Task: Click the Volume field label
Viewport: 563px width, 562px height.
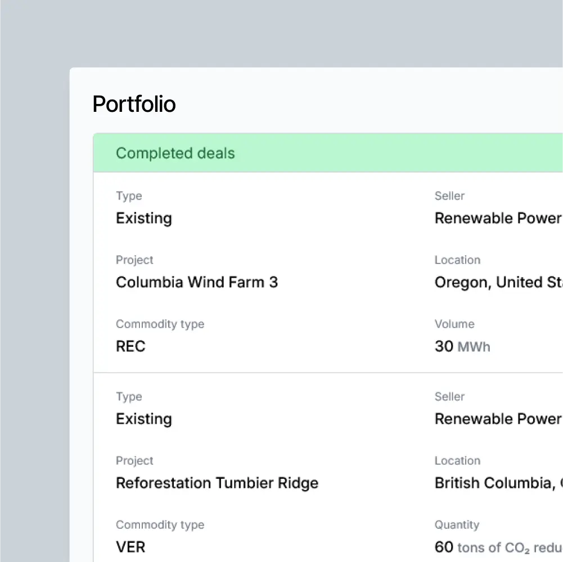Action: 454,324
